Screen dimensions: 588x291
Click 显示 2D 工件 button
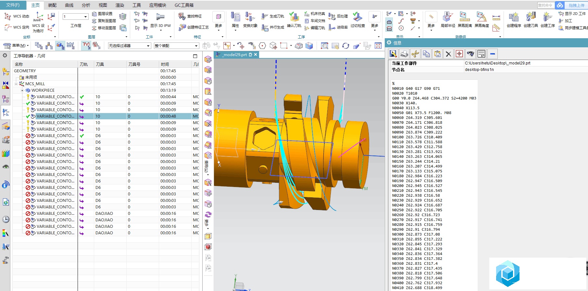pyautogui.click(x=572, y=14)
